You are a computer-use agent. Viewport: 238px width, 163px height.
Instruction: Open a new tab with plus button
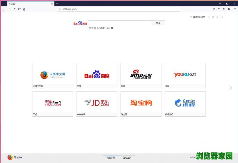57,4
